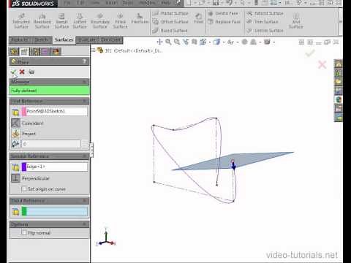This screenshot has height=263, width=351.
Task: Switch to the Features tab
Action: click(x=20, y=40)
